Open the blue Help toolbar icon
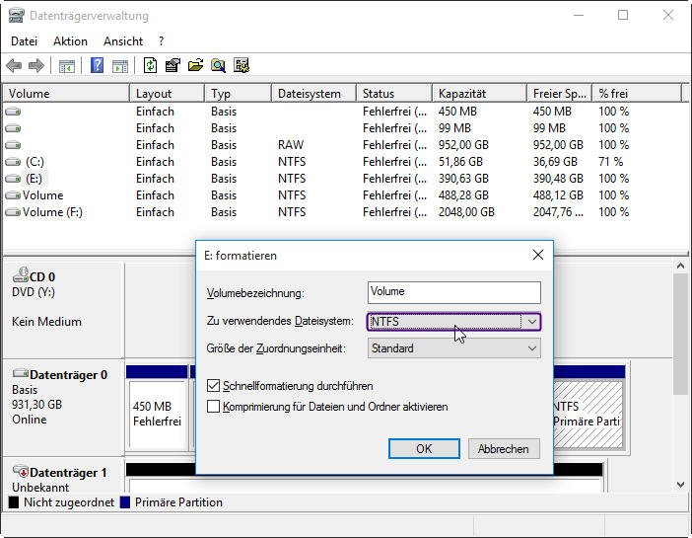This screenshot has height=538, width=692. (x=97, y=65)
